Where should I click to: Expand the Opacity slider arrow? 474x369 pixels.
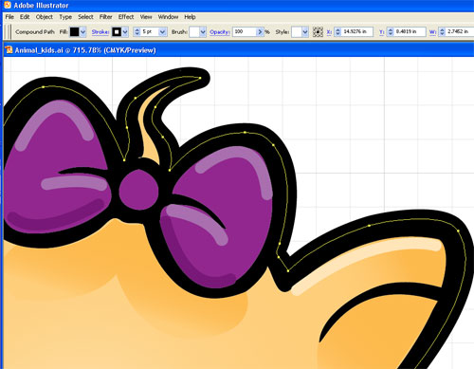260,31
